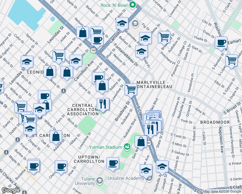This screenshot has height=194, width=242.
Task: Click the Ursuline Academy map marker
Action: (x=149, y=178)
